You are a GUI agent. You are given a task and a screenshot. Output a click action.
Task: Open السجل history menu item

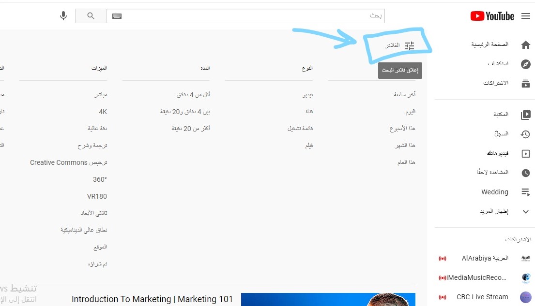(501, 134)
